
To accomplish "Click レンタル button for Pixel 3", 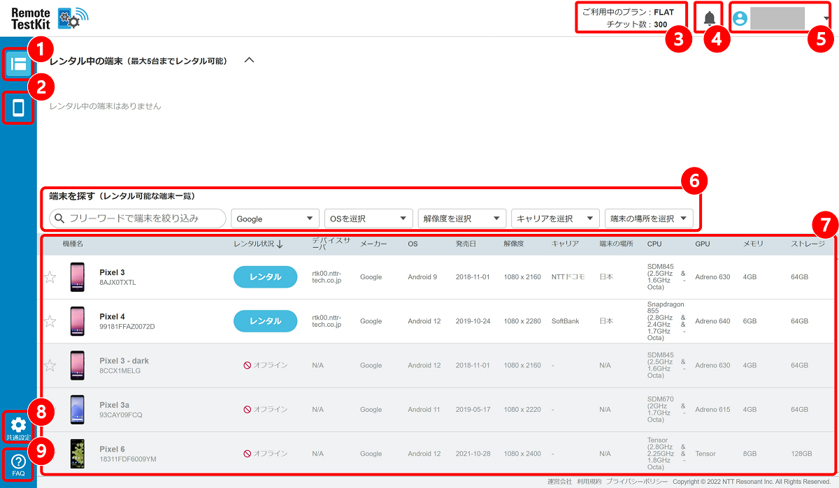I will (x=265, y=277).
